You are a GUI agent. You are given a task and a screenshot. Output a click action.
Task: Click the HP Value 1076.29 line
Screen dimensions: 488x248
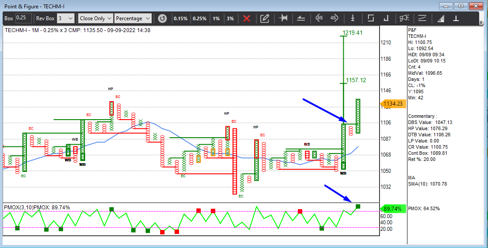click(x=428, y=128)
